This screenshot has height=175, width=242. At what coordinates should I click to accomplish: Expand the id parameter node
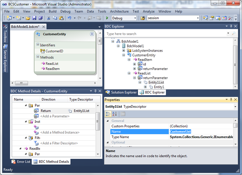pos(135,64)
